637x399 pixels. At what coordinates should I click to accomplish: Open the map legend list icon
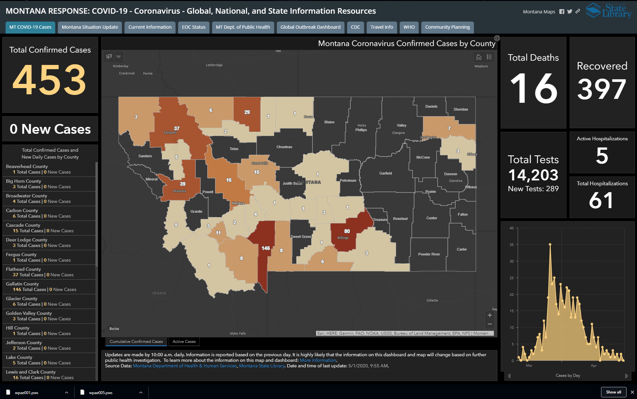coord(489,57)
